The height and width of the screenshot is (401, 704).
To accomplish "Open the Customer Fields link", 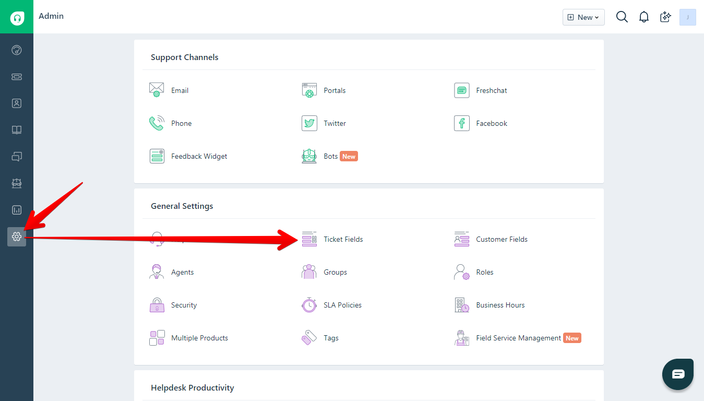I will click(502, 239).
